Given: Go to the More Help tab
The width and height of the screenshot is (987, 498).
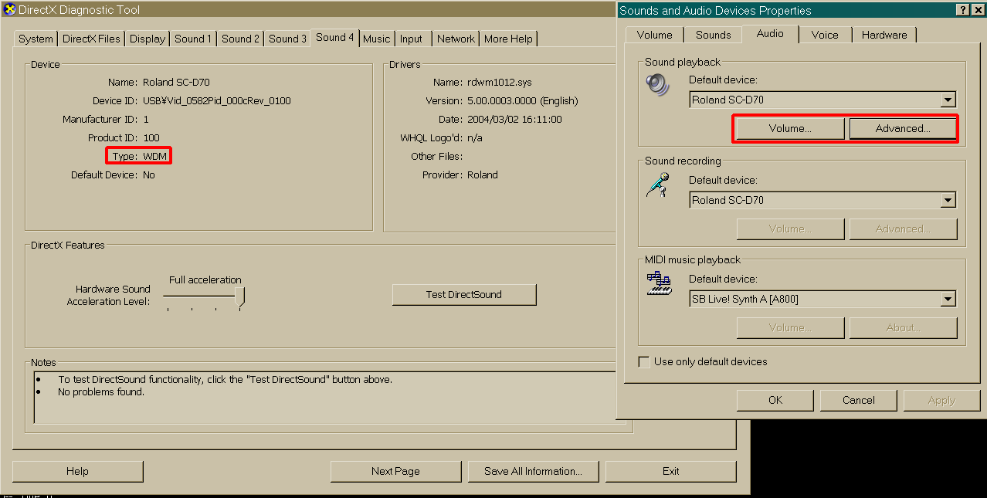Looking at the screenshot, I should point(508,39).
